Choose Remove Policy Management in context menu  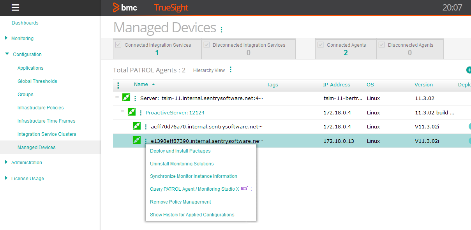tap(180, 202)
